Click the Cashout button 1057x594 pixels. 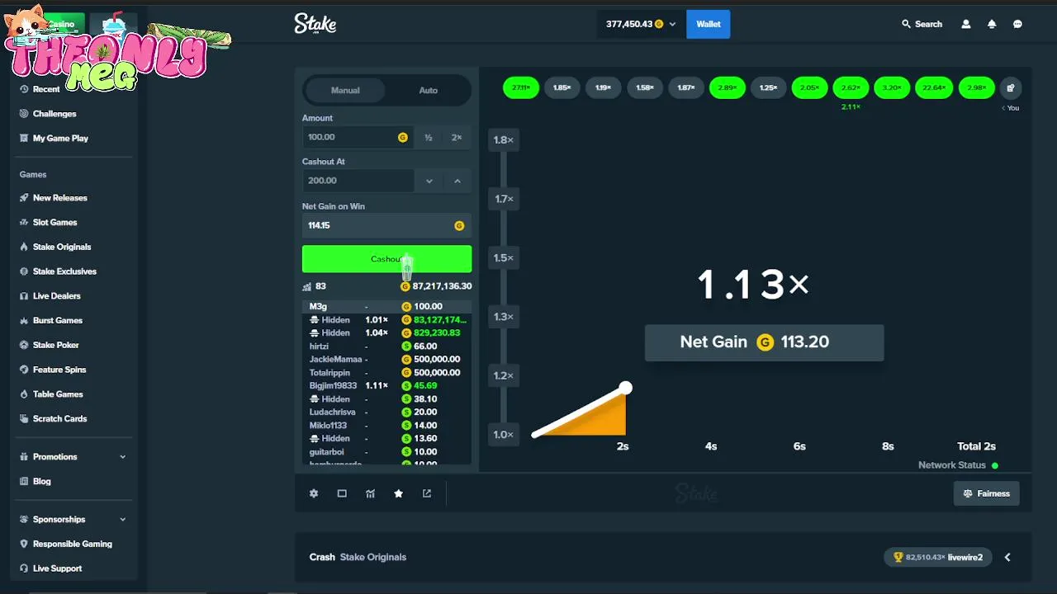[x=386, y=259]
